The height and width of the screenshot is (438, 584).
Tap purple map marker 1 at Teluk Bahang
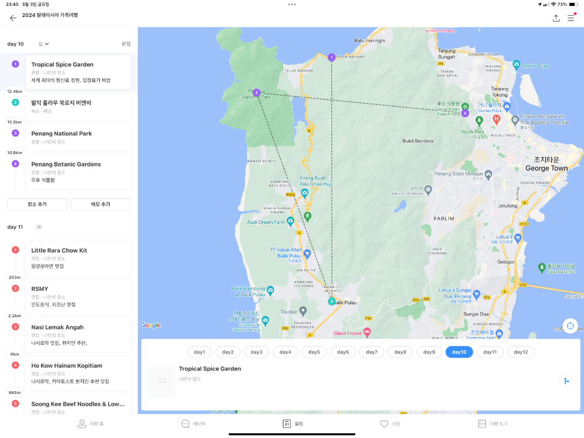(x=331, y=57)
